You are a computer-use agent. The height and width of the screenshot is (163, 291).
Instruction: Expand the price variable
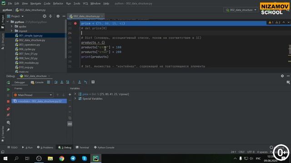pos(75,94)
